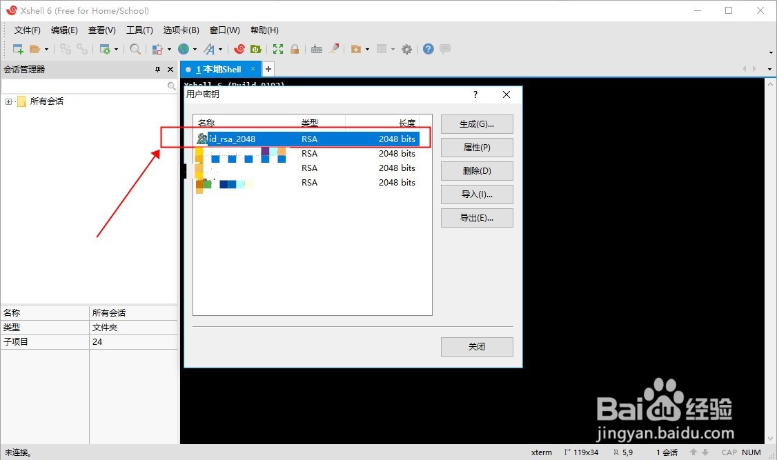Click the dialog help question mark
This screenshot has height=460, width=777.
(475, 94)
